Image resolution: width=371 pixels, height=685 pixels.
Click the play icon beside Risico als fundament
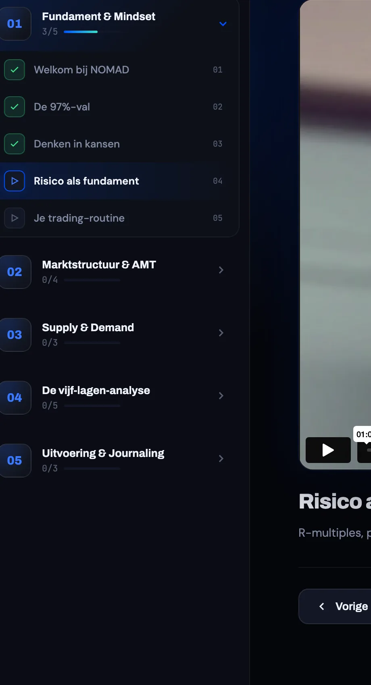pyautogui.click(x=15, y=181)
